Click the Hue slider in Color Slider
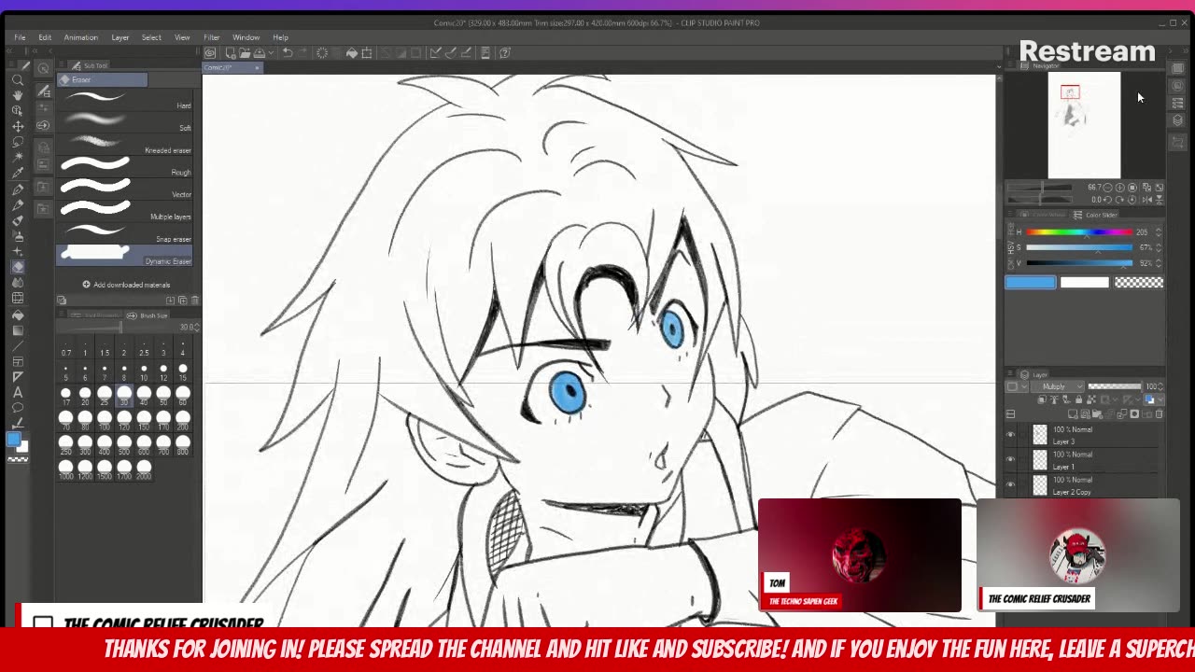1195x672 pixels. pos(1078,232)
